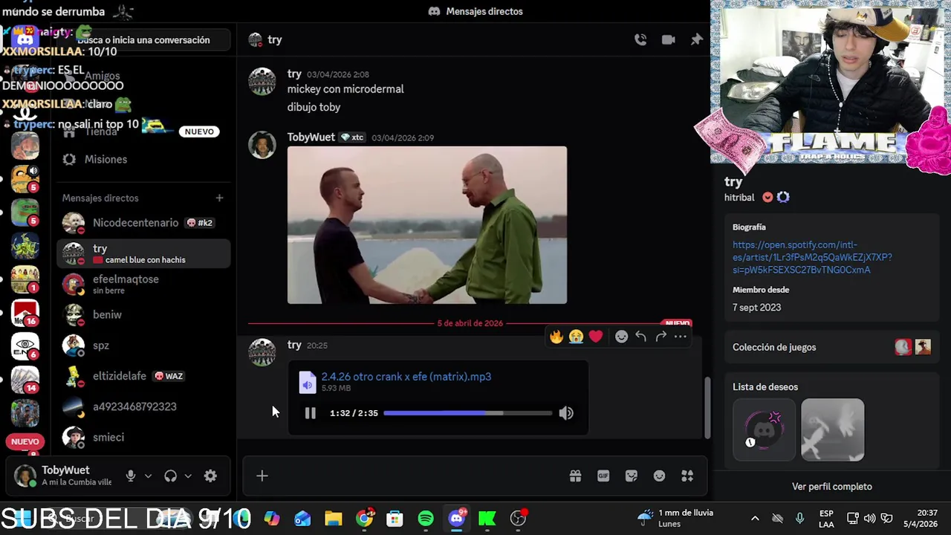Open Microsoft Store from the taskbar

point(395,519)
